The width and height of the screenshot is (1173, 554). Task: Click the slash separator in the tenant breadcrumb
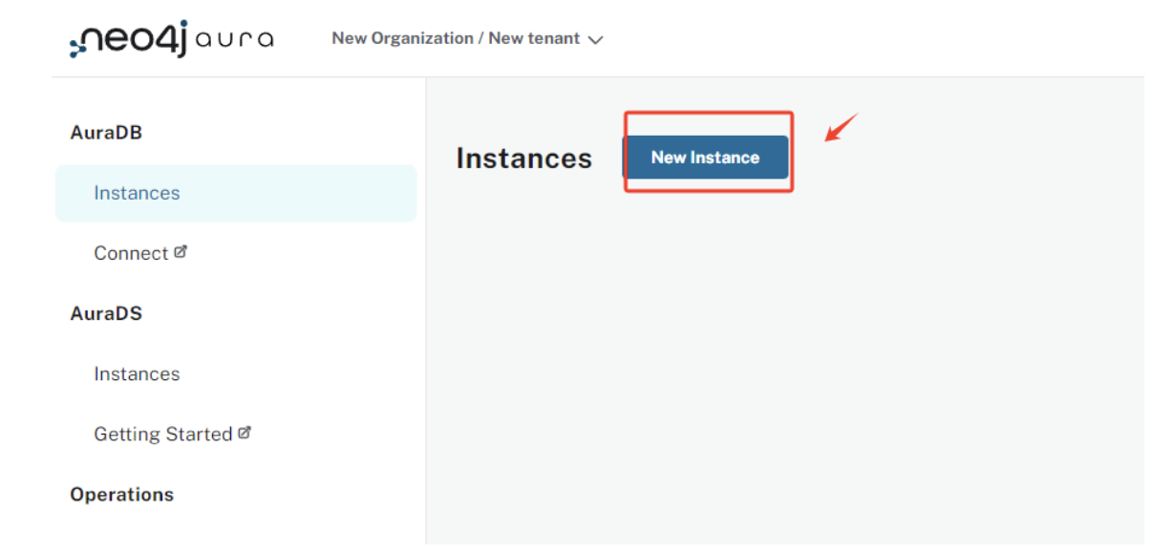(x=481, y=39)
